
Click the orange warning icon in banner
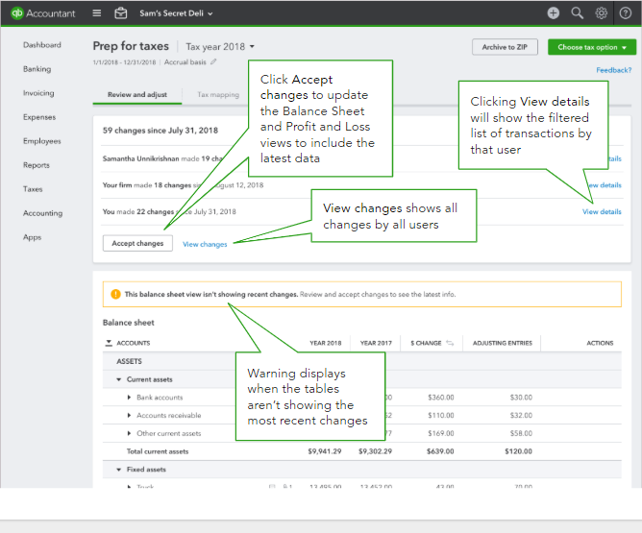(115, 294)
